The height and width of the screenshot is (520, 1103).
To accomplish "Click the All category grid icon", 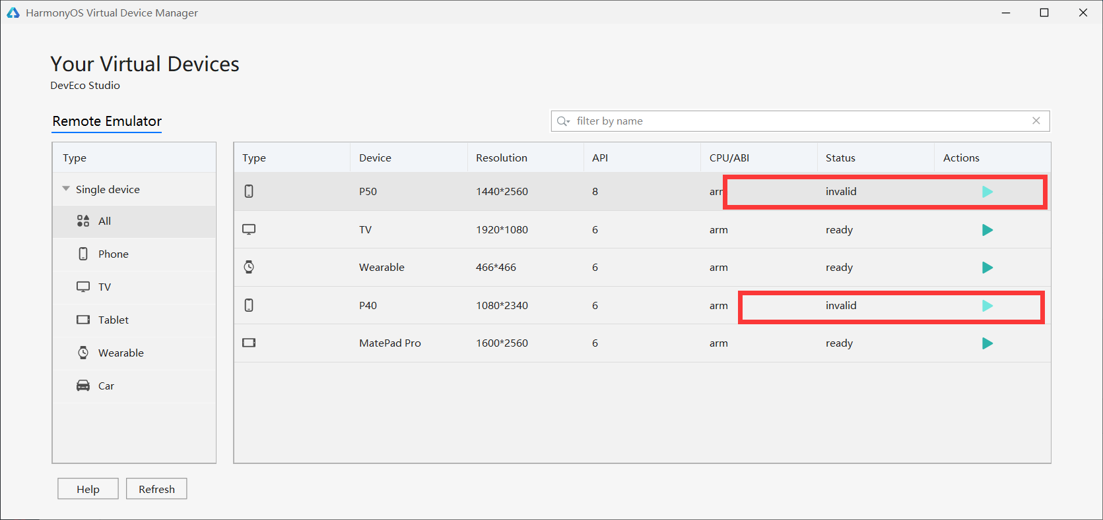I will [x=83, y=221].
